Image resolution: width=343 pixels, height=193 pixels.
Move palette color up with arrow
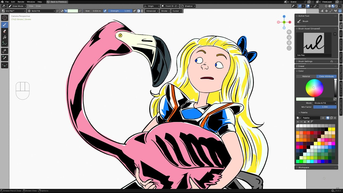(305, 122)
